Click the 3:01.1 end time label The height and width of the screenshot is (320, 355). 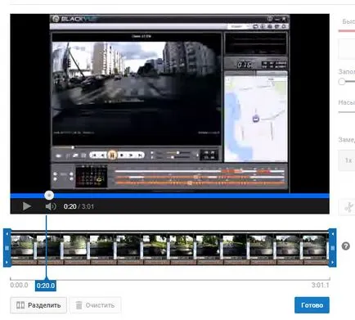coord(320,286)
